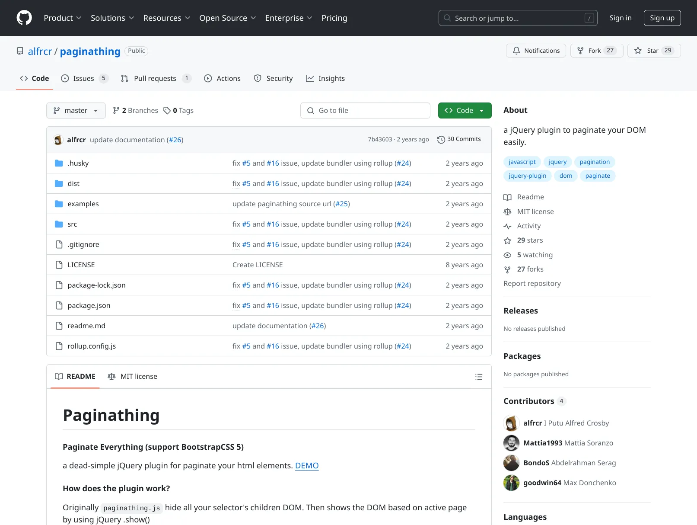
Task: Open the Actions tab
Action: pyautogui.click(x=222, y=78)
